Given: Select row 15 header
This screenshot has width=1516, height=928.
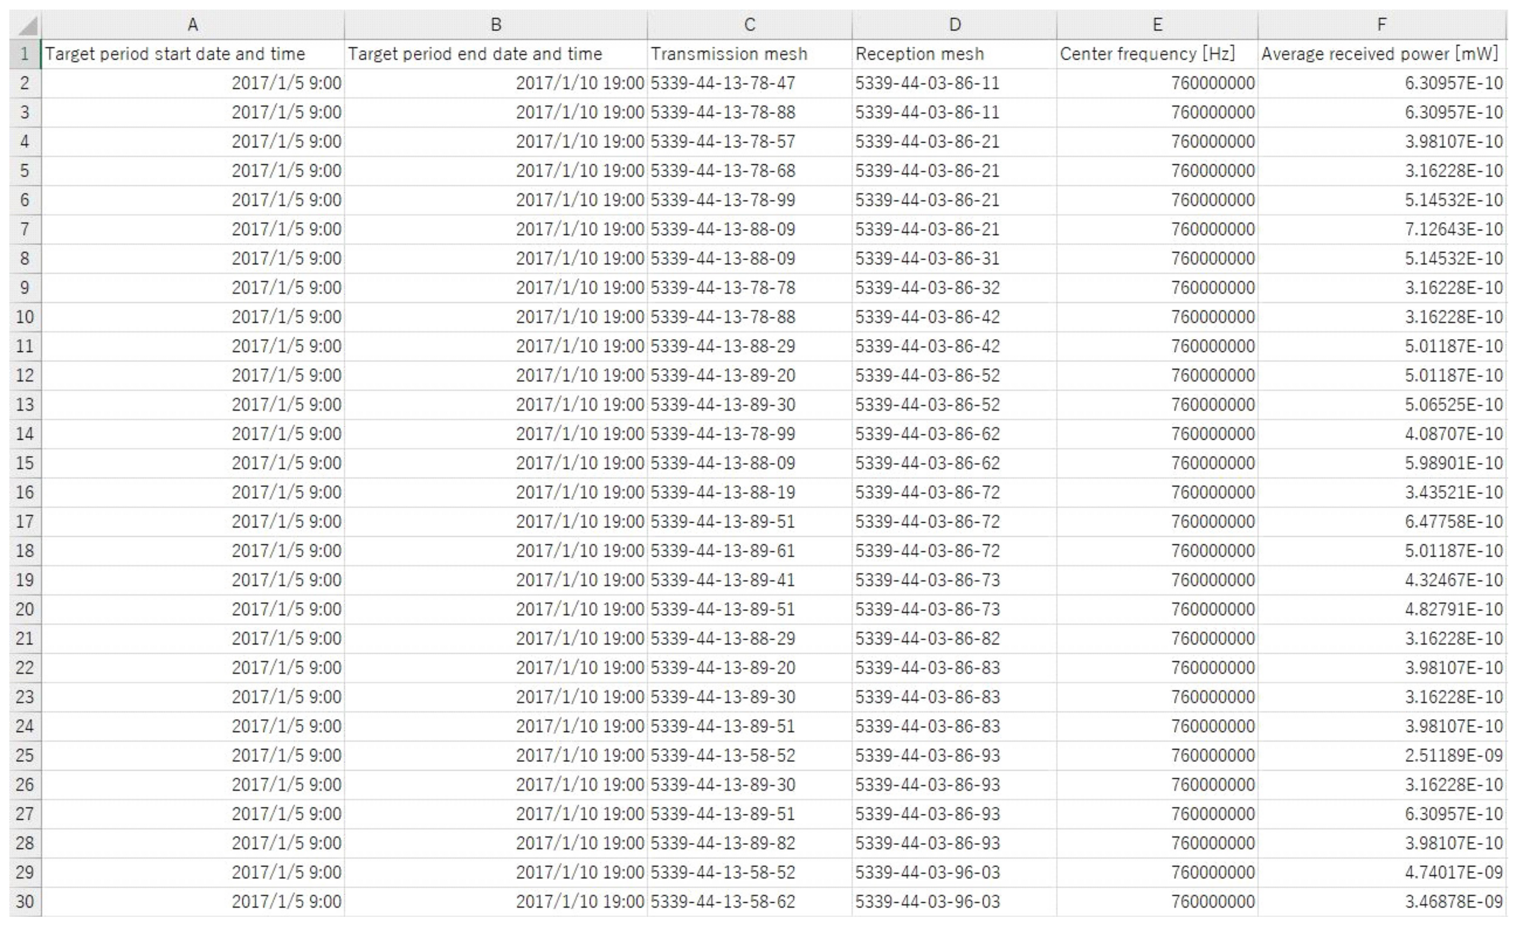Looking at the screenshot, I should [24, 463].
